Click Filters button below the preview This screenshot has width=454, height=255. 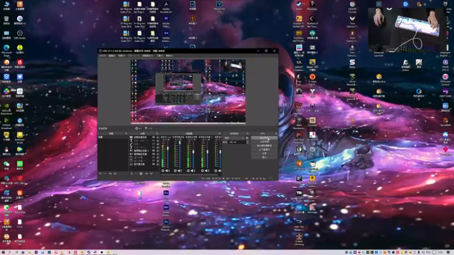149,129
